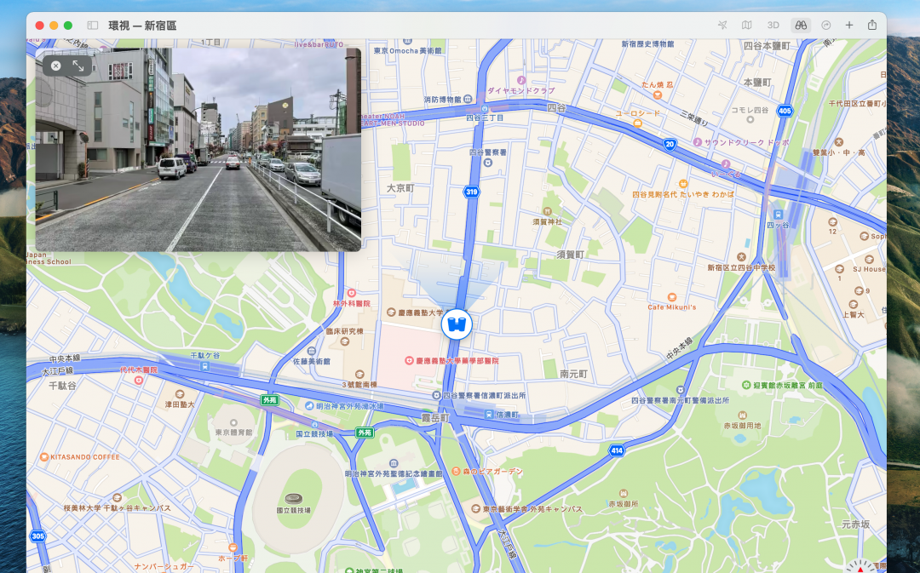The width and height of the screenshot is (920, 573).
Task: Select the 慶應義塾大學醫學部醫院 hospital pin
Action: click(409, 361)
